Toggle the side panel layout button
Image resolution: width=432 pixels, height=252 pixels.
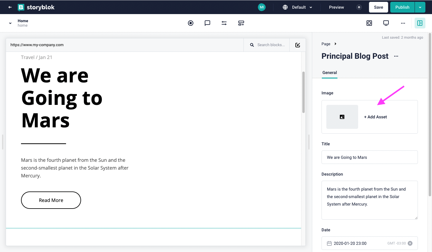pyautogui.click(x=420, y=23)
